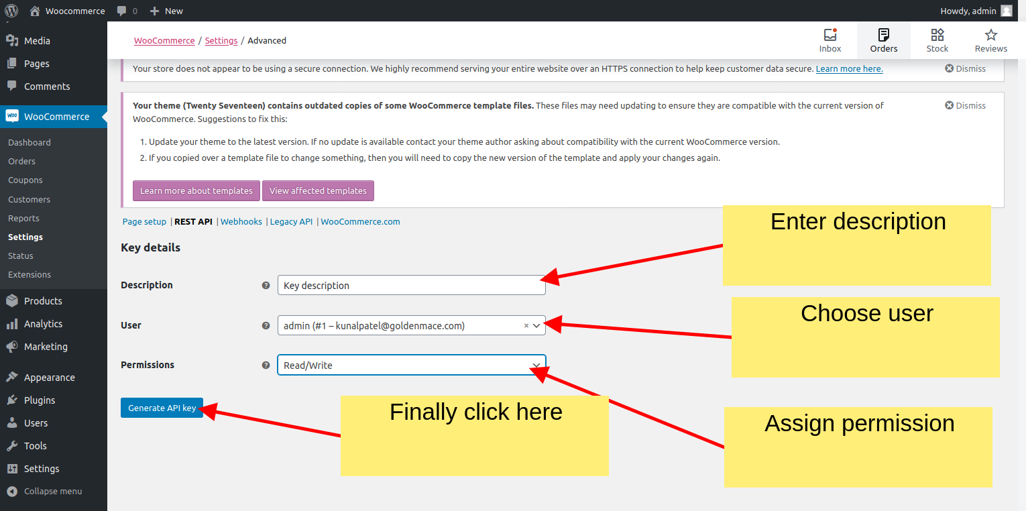
Task: Open the User selection dropdown
Action: [x=412, y=325]
